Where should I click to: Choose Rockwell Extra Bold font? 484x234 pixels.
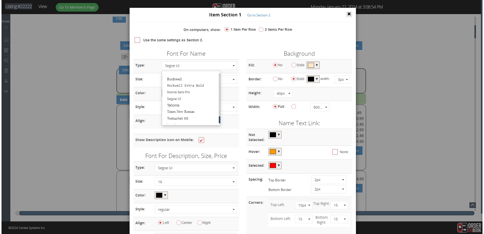(x=186, y=86)
